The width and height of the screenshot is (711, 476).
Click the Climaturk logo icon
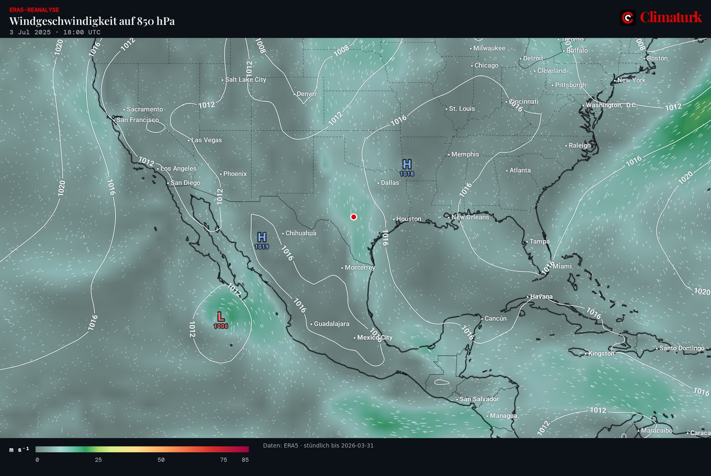click(x=628, y=18)
